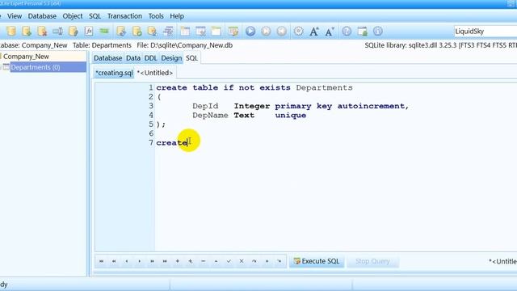Click the next page navigator button
The height and width of the screenshot is (291, 517).
coord(152,261)
